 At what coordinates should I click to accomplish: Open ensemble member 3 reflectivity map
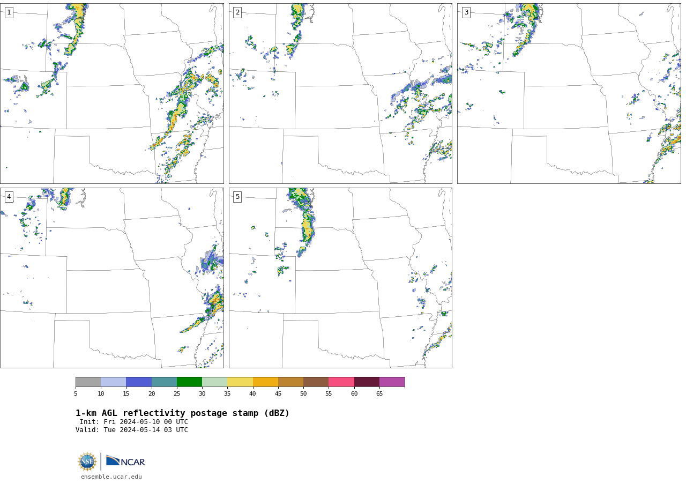pos(569,93)
